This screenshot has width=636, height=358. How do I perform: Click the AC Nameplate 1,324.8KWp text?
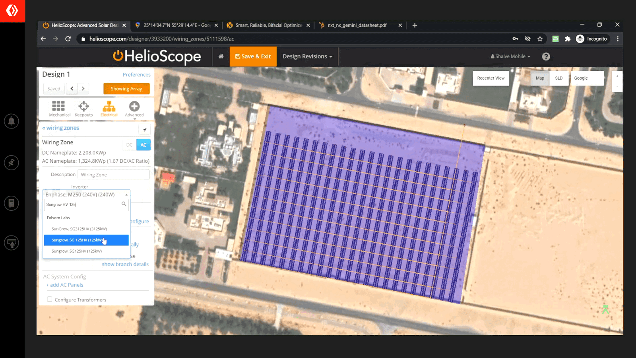[96, 161]
